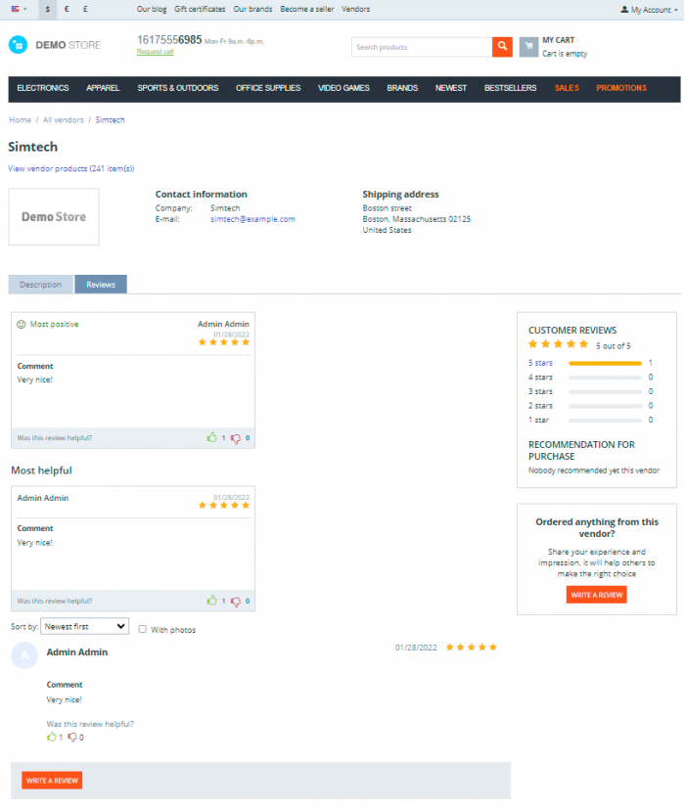This screenshot has width=685, height=805.
Task: Click My Account user icon
Action: pos(624,9)
